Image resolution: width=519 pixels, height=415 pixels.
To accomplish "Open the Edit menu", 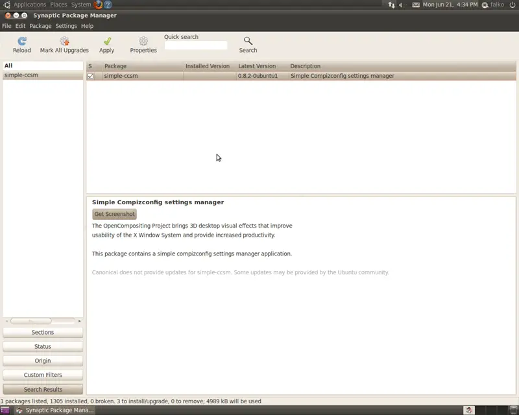I will [x=20, y=26].
